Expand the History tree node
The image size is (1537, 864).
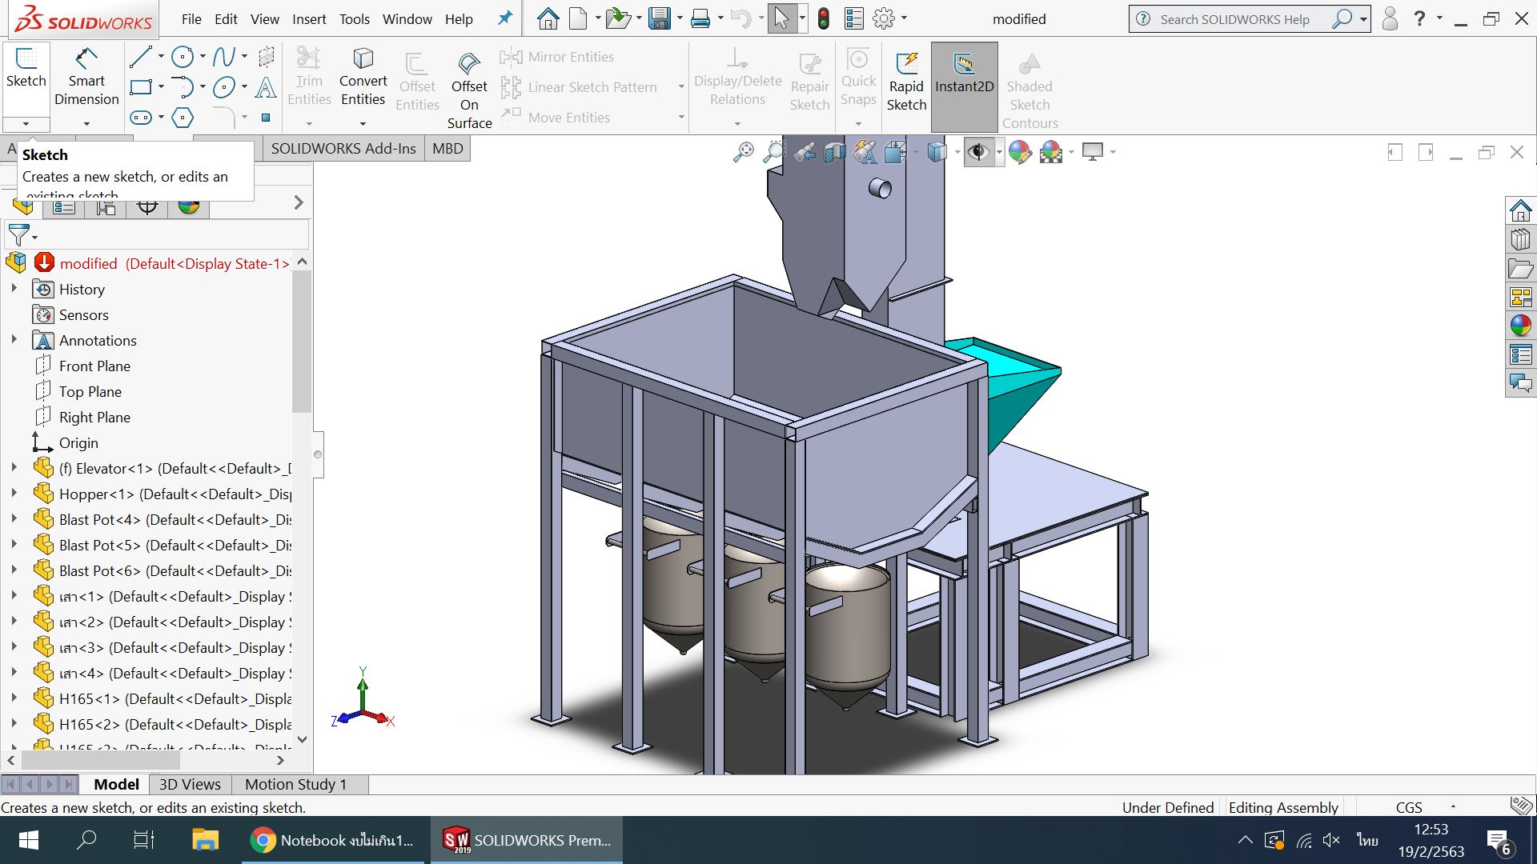click(x=14, y=289)
